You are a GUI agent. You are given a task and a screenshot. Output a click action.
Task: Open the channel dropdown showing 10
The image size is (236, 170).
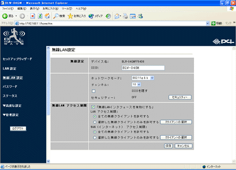pos(136,85)
